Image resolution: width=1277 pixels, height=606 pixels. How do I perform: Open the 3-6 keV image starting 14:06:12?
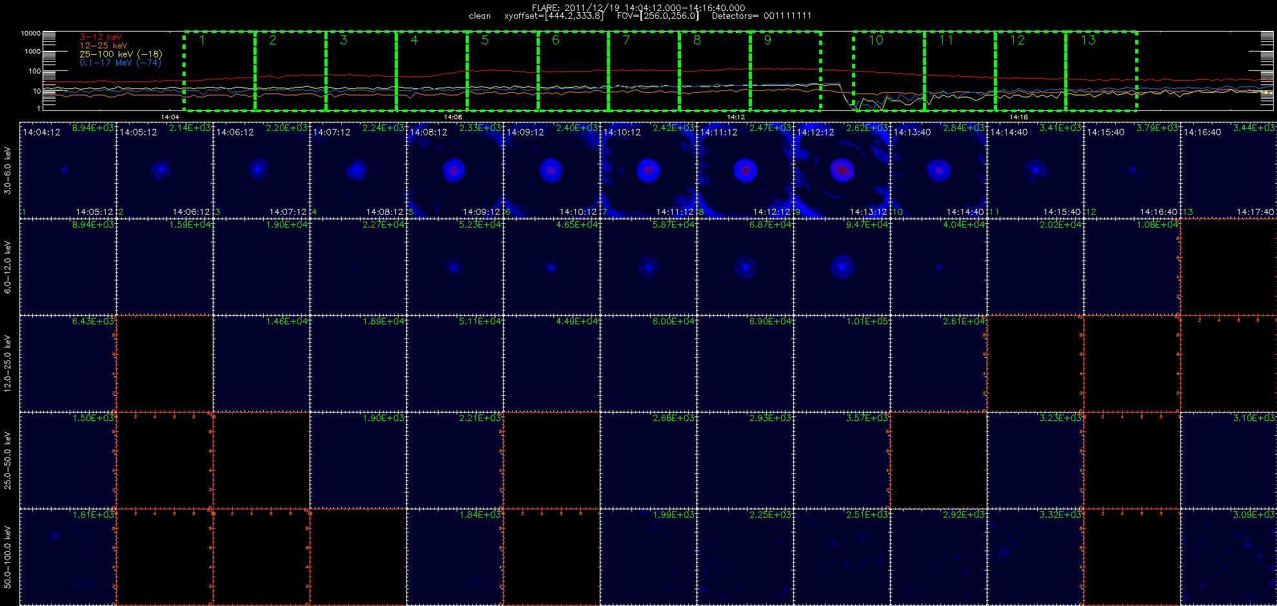[261, 170]
